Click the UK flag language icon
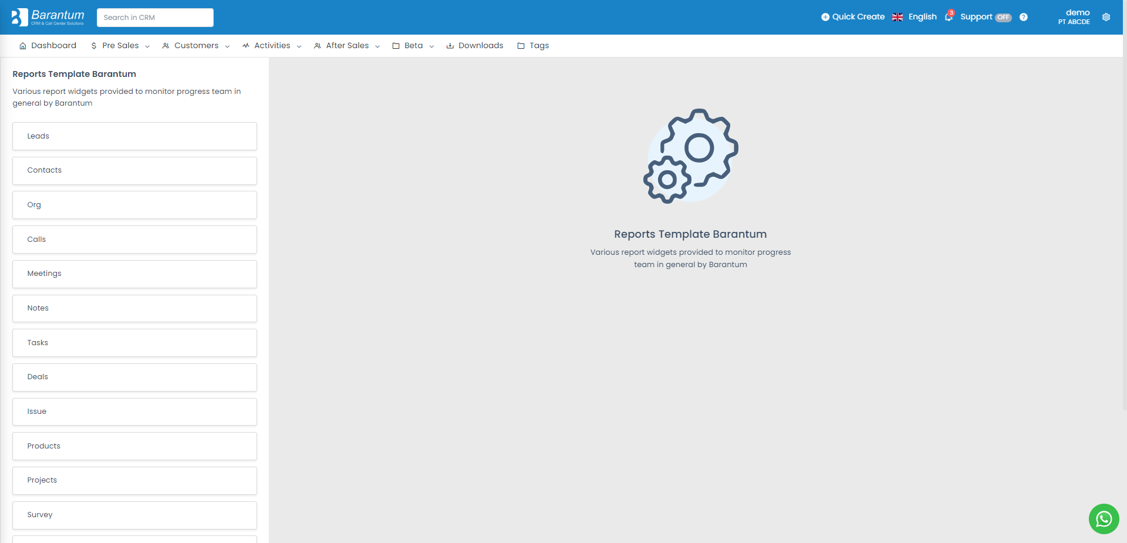 (897, 17)
